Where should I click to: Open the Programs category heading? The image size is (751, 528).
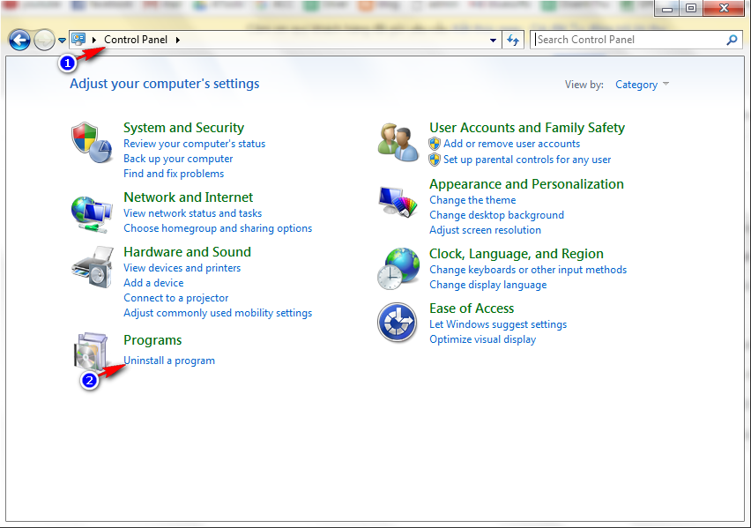click(152, 340)
